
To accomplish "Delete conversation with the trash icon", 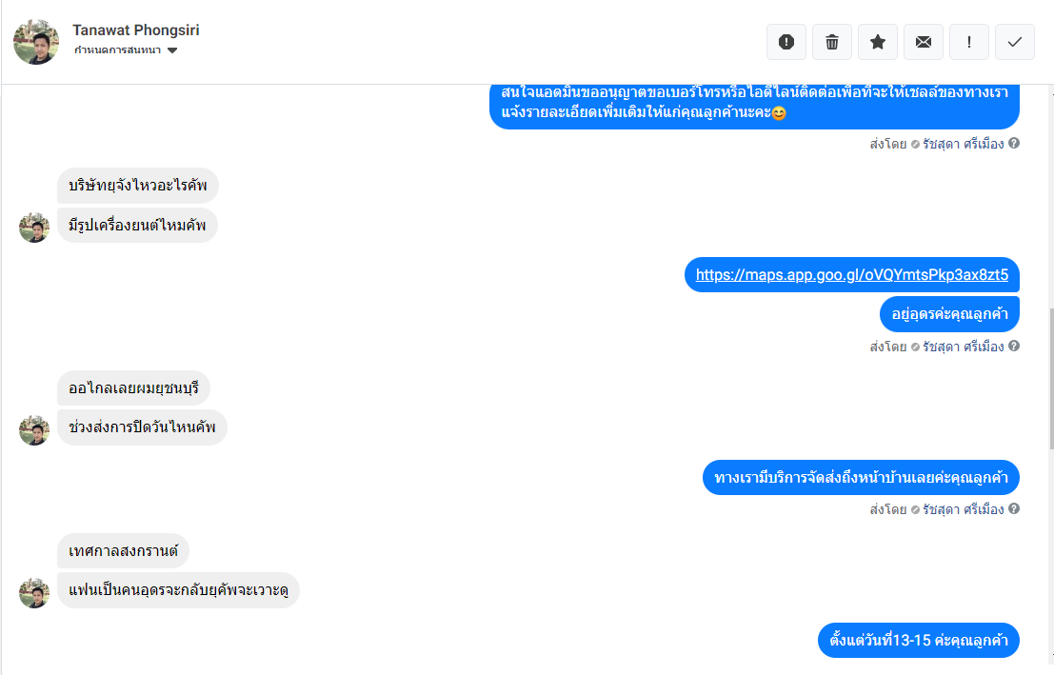I will [832, 42].
